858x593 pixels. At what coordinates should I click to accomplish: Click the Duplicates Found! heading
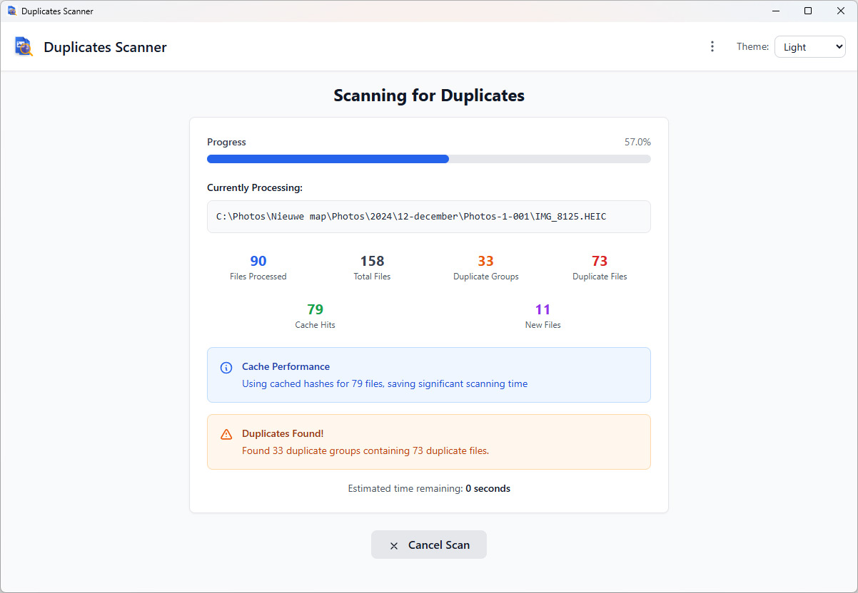tap(283, 433)
